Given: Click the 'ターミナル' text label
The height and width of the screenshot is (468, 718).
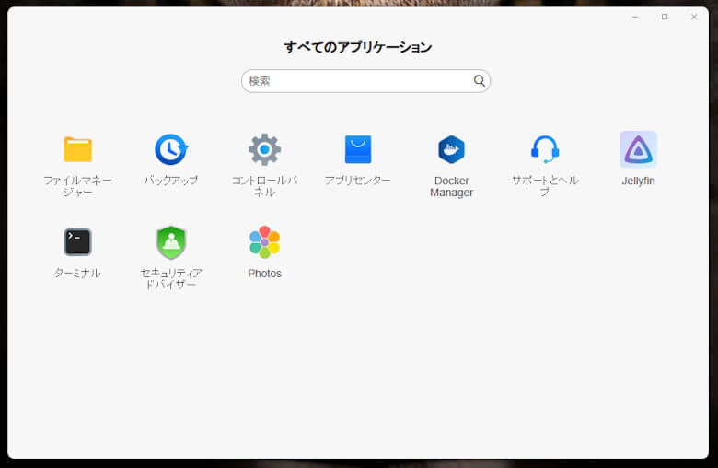Looking at the screenshot, I should pyautogui.click(x=77, y=274).
